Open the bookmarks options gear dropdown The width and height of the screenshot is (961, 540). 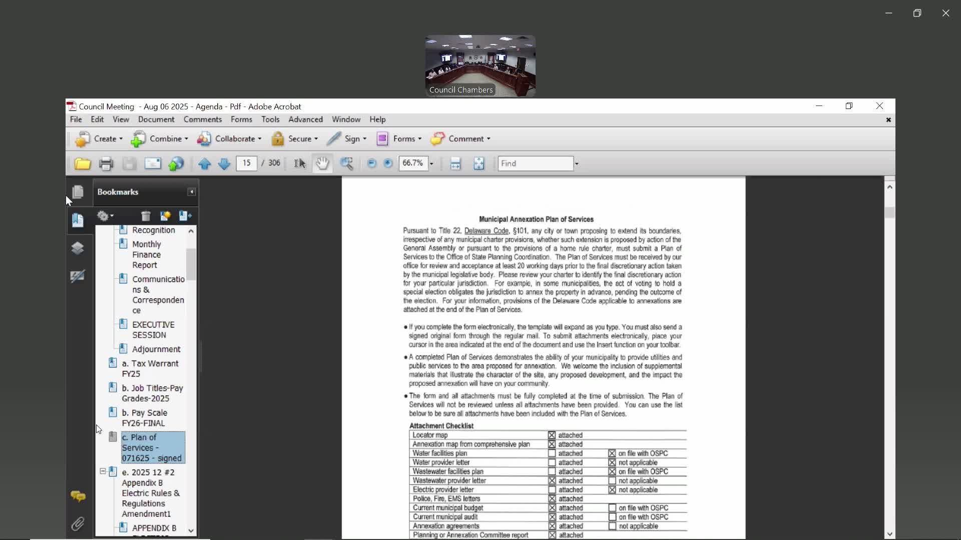(x=105, y=216)
